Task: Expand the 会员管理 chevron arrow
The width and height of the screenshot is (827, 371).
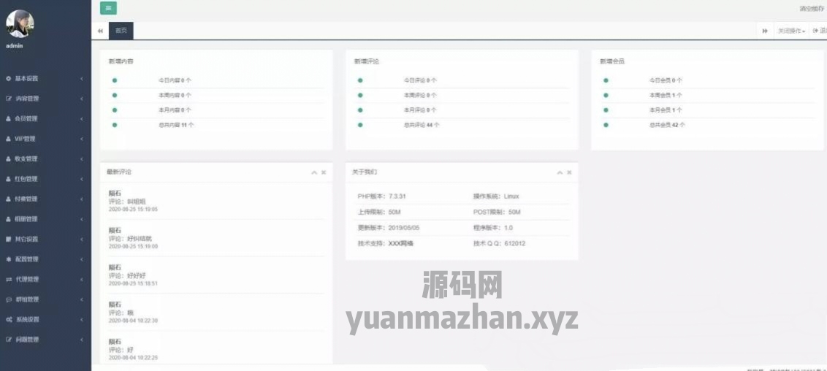Action: (x=82, y=118)
